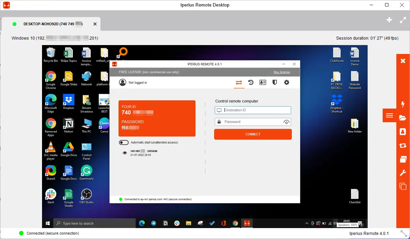Expand the session to full screen

(x=402, y=20)
